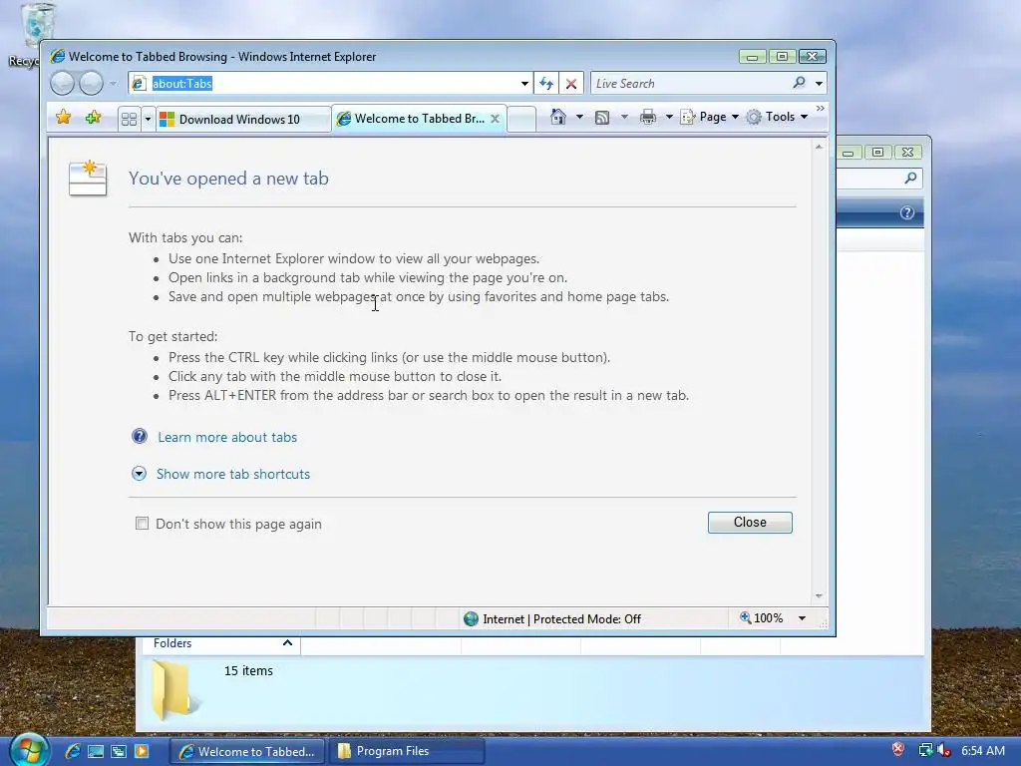
Task: Click the Back navigation button
Action: click(63, 84)
